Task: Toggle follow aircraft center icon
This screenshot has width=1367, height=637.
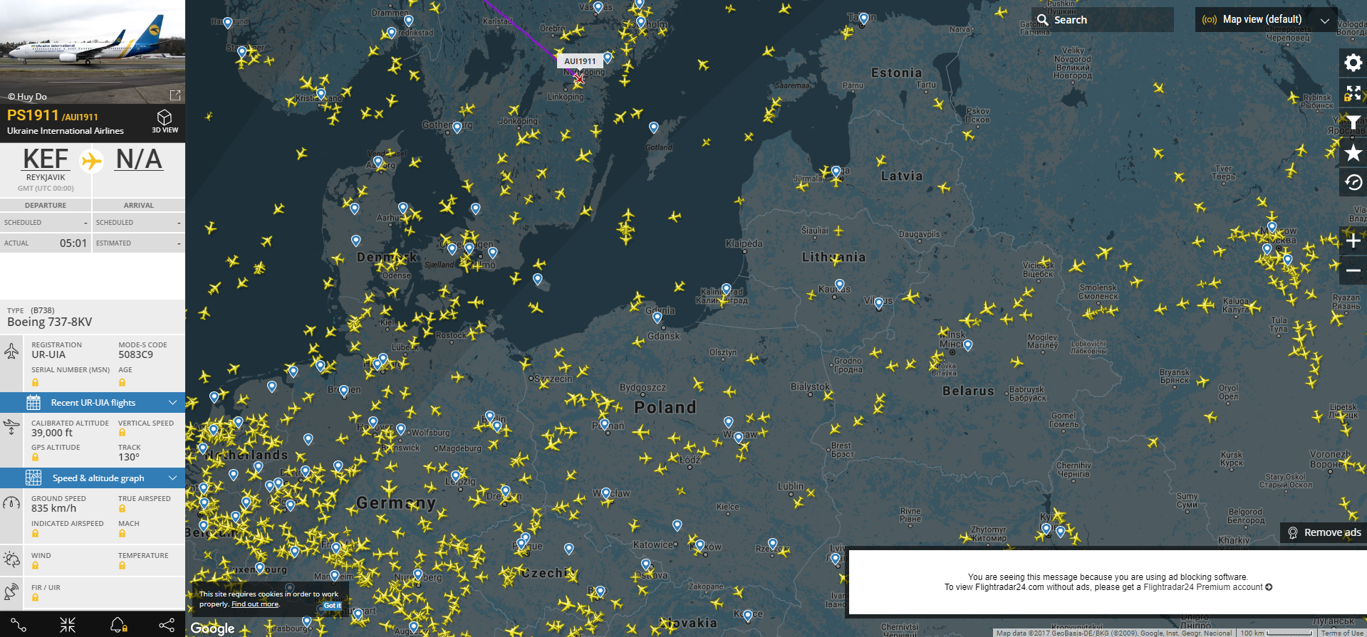Action: click(x=68, y=625)
